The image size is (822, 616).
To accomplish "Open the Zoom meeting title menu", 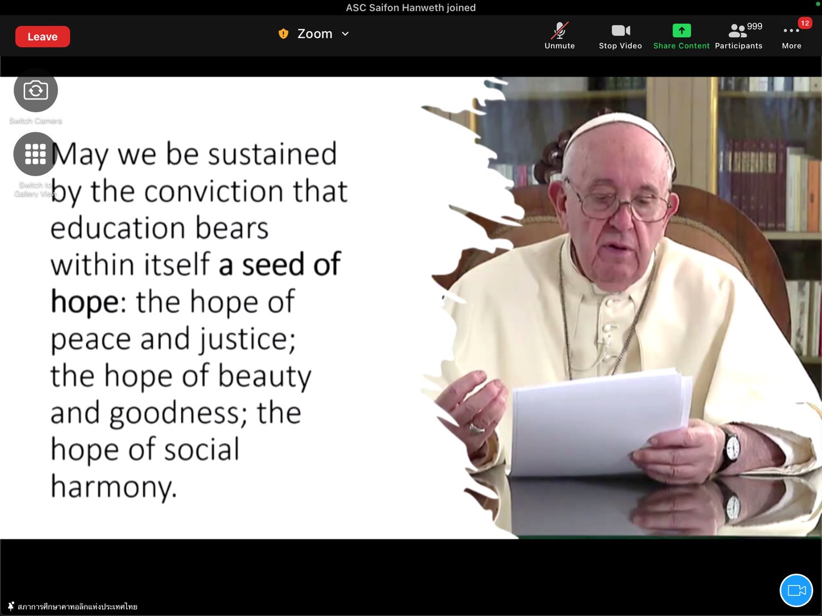I will coord(315,34).
